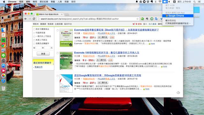204x115 pixels.
Task: Launch Chrome from the Dock
Action: [x=4, y=45]
